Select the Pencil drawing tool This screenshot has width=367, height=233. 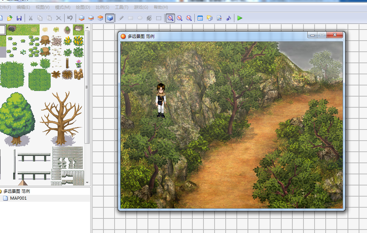pos(121,18)
